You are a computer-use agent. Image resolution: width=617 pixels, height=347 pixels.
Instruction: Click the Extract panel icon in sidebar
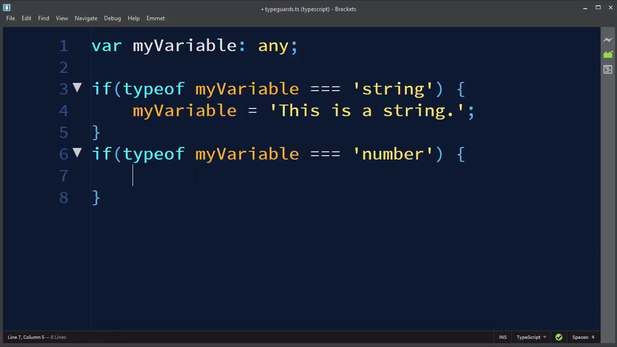[608, 70]
